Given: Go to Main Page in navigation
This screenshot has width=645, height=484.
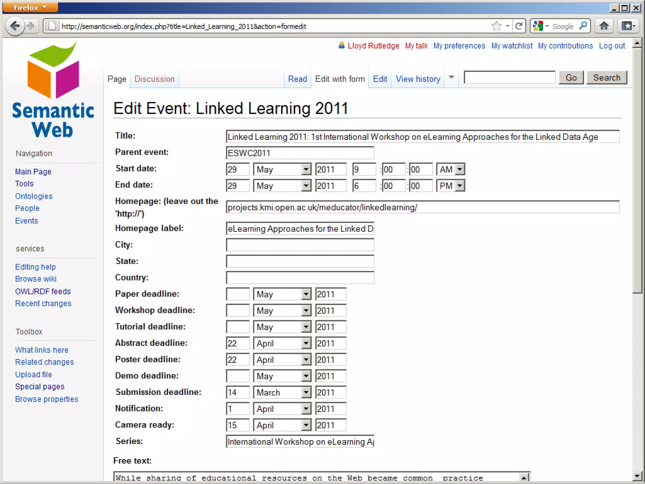Looking at the screenshot, I should tap(33, 171).
